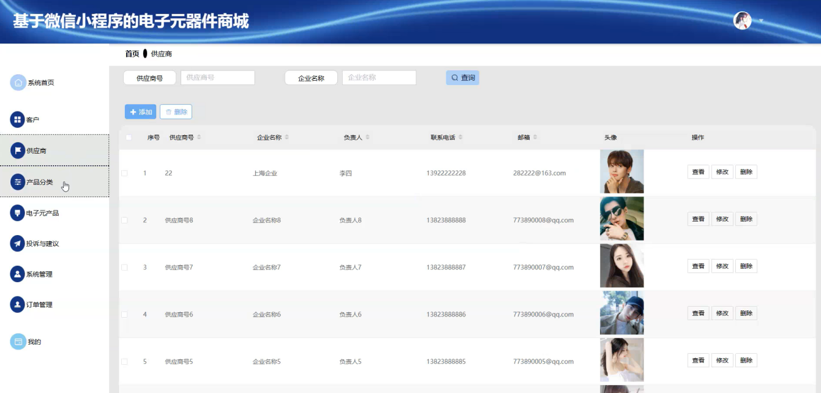This screenshot has height=393, width=821.
Task: Click the 查询 search button
Action: pyautogui.click(x=462, y=78)
